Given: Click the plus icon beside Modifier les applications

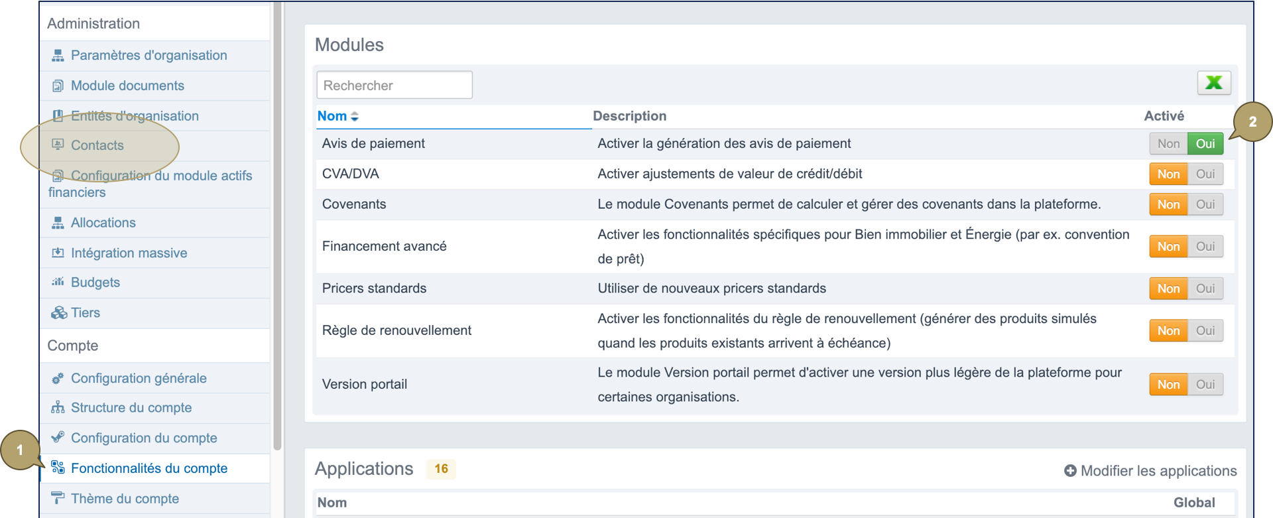Looking at the screenshot, I should (x=1070, y=471).
